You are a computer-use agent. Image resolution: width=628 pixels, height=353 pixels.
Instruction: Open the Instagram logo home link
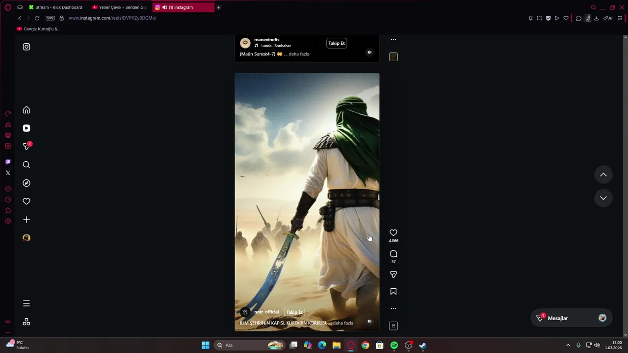click(26, 47)
